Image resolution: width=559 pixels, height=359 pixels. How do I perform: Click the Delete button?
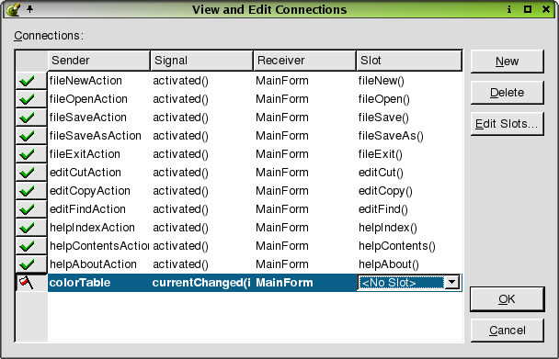(x=507, y=93)
